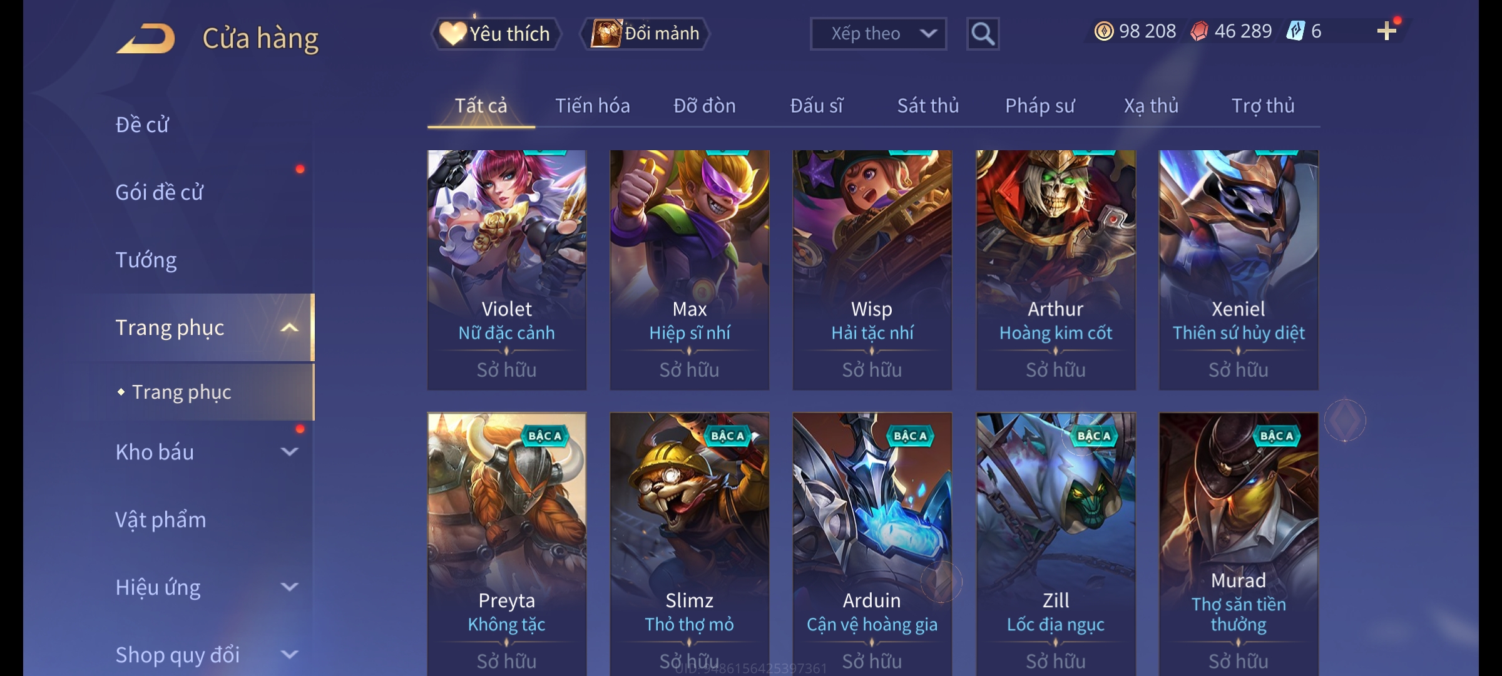The image size is (1502, 676).
Task: Expand the Kho báu sidebar section
Action: 289,452
